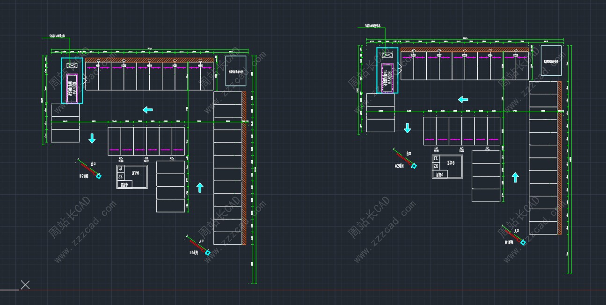The image size is (606, 305).
Task: Click the crossed-box symbol in right cyan enclosure
Action: pos(387,55)
